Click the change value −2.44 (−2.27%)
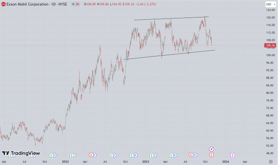This screenshot has height=165, width=278. [x=146, y=4]
